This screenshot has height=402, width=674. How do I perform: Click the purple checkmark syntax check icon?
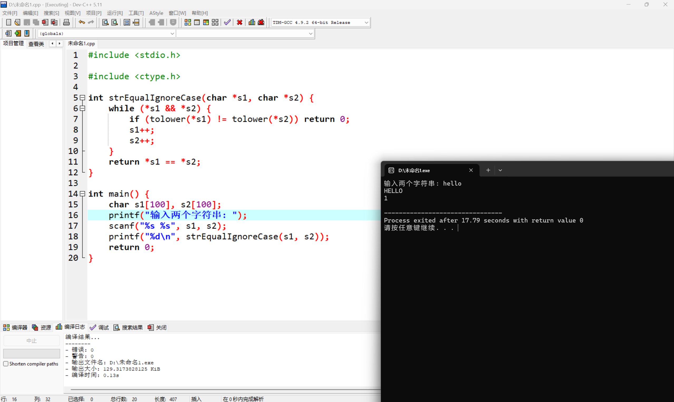227,22
